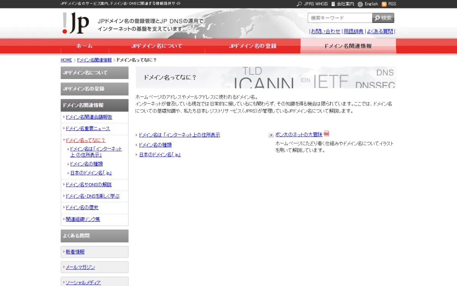Click the ドメイン名関連情報 breadcrumb link
Screen dimensions: 457x286
tap(94, 60)
